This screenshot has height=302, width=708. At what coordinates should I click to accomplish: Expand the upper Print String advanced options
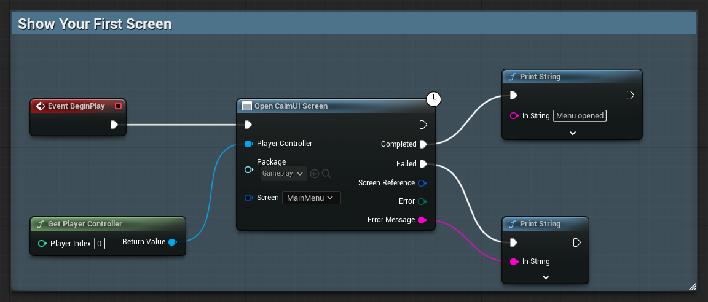pos(573,133)
